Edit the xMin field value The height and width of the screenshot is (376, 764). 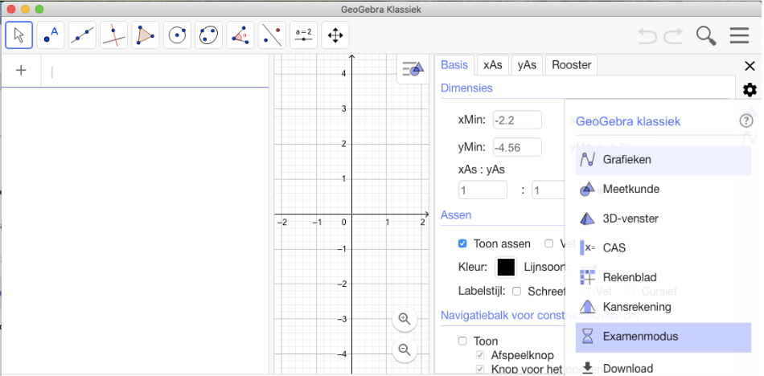[517, 120]
